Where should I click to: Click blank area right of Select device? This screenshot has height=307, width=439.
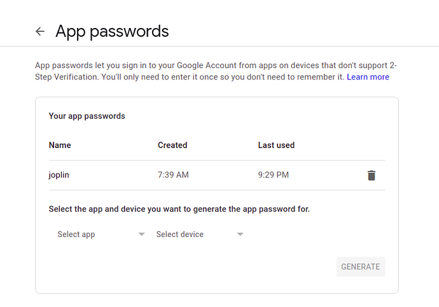pyautogui.click(x=314, y=235)
